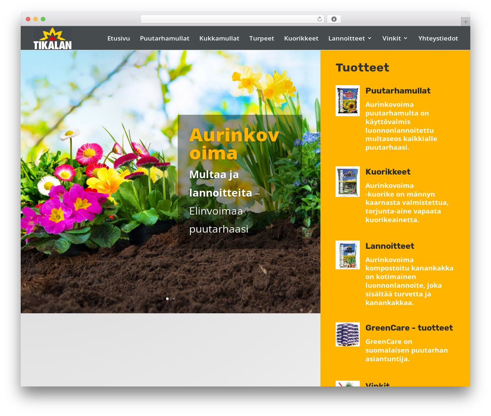Reload the page using the refresh icon
Image resolution: width=491 pixels, height=416 pixels.
tap(320, 19)
